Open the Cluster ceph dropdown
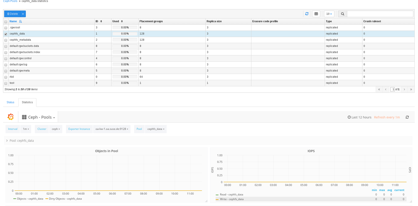Viewport: 418px width, 206px height. pos(56,129)
